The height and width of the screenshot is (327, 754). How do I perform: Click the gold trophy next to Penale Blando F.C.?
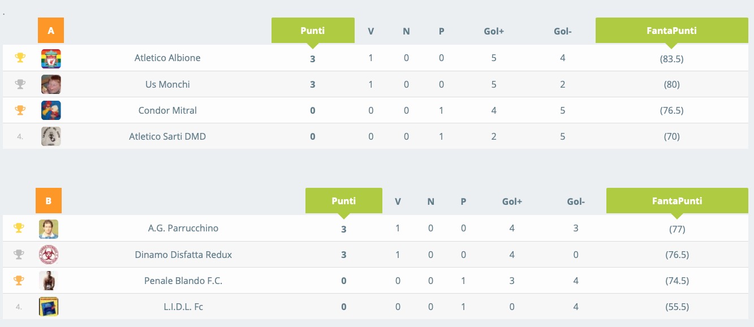pos(19,281)
